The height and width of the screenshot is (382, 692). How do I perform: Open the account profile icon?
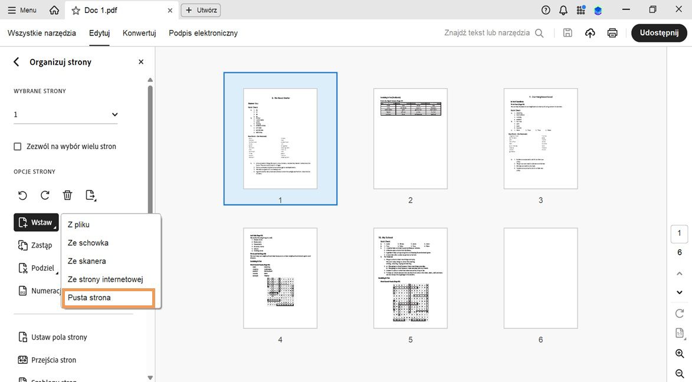pos(598,10)
